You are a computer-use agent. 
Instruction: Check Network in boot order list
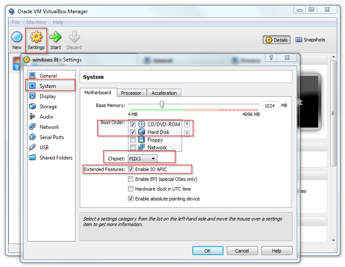133,148
